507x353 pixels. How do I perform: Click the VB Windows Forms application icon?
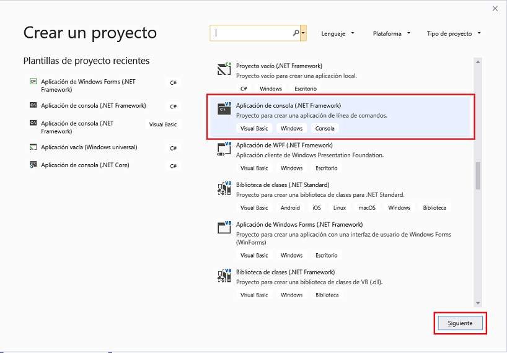coord(224,228)
